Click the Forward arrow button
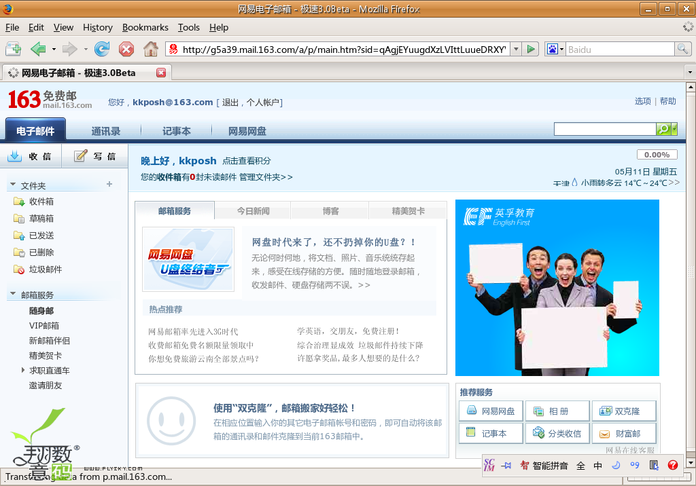The image size is (696, 486). tap(70, 49)
